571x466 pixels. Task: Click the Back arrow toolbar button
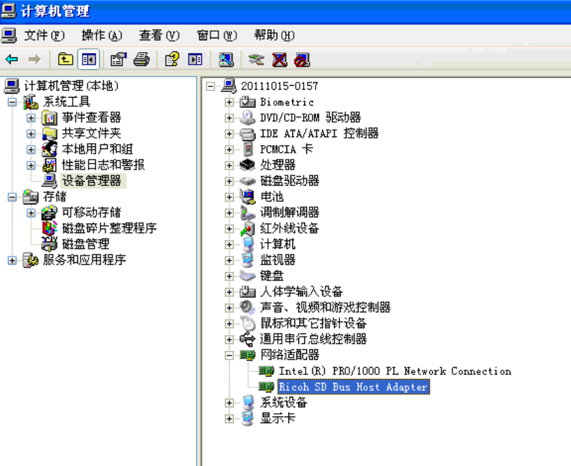(x=12, y=59)
